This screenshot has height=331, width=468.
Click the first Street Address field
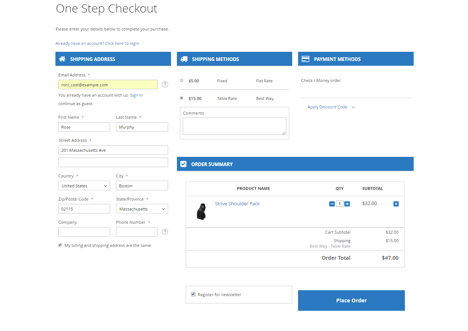click(x=113, y=150)
